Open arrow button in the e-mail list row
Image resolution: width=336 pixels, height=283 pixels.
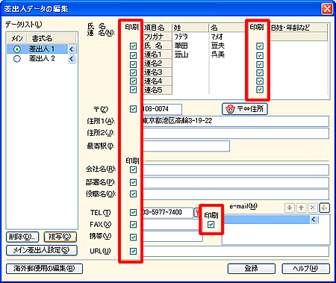(314, 220)
